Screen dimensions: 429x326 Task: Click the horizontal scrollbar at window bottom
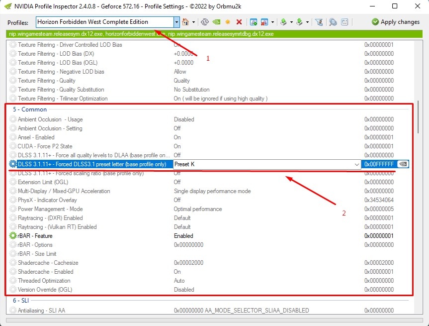[214, 320]
